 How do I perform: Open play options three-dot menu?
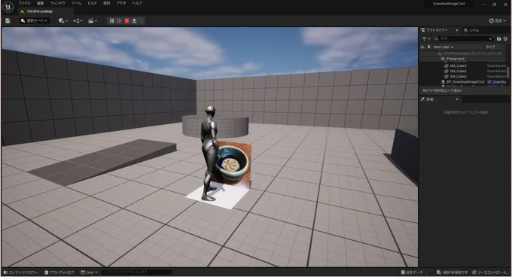(142, 20)
